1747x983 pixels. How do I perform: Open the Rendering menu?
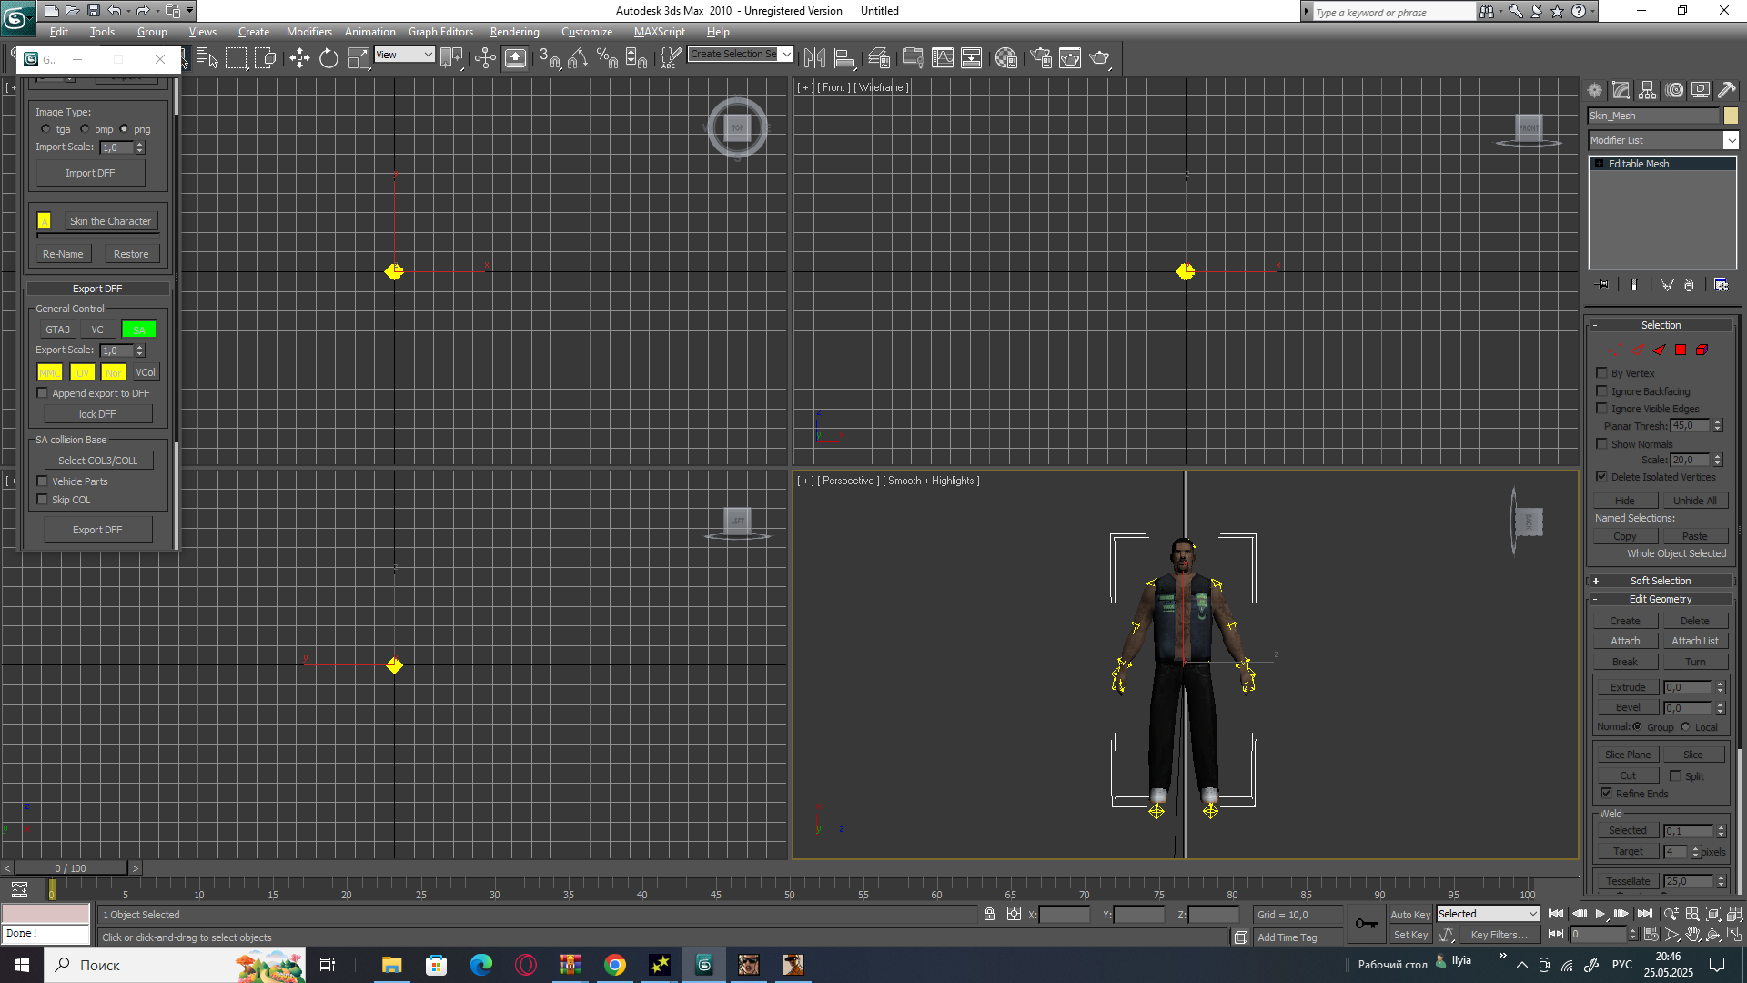[x=514, y=32]
